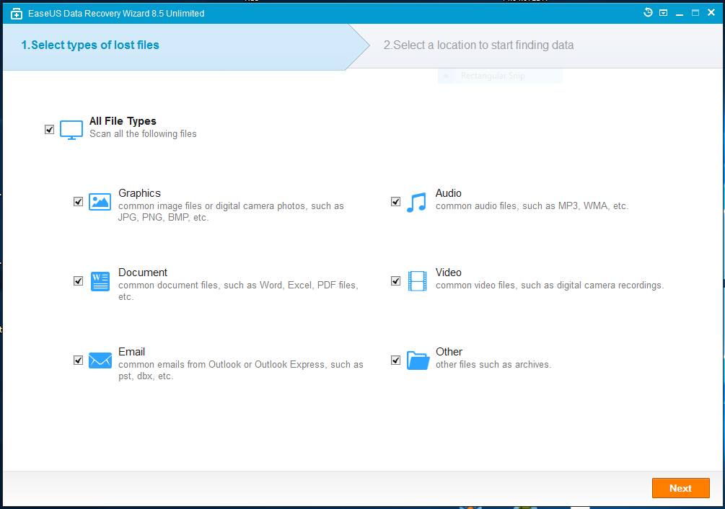The height and width of the screenshot is (509, 725).
Task: Click the orange Next button
Action: click(x=680, y=488)
